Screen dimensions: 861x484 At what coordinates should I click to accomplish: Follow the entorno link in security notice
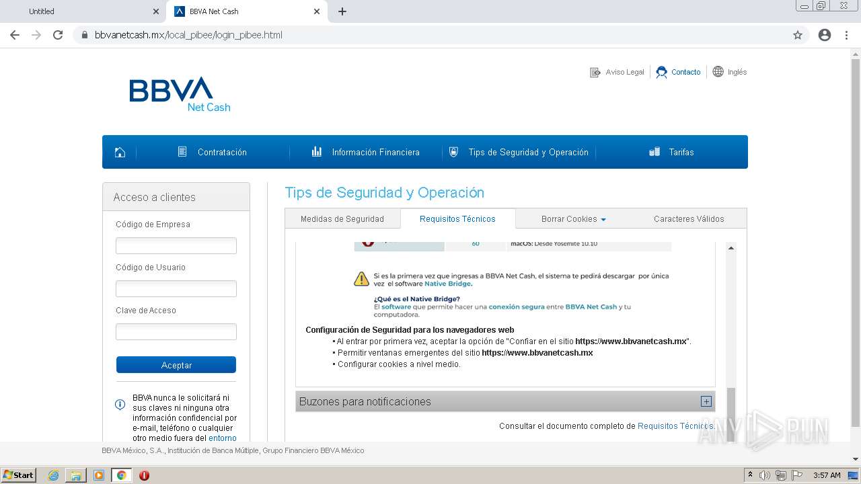coord(223,438)
